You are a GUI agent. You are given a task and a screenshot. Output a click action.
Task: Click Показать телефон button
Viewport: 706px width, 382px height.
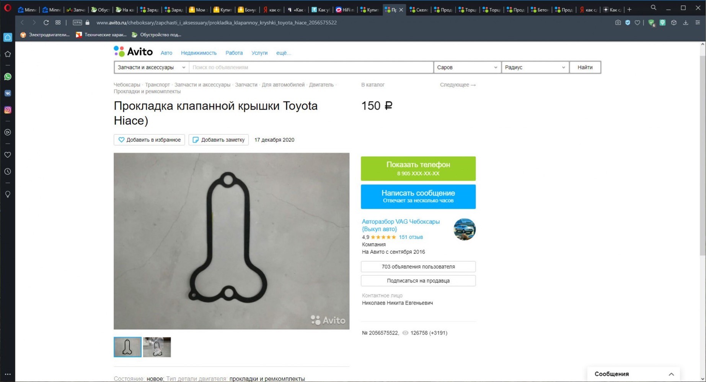418,168
